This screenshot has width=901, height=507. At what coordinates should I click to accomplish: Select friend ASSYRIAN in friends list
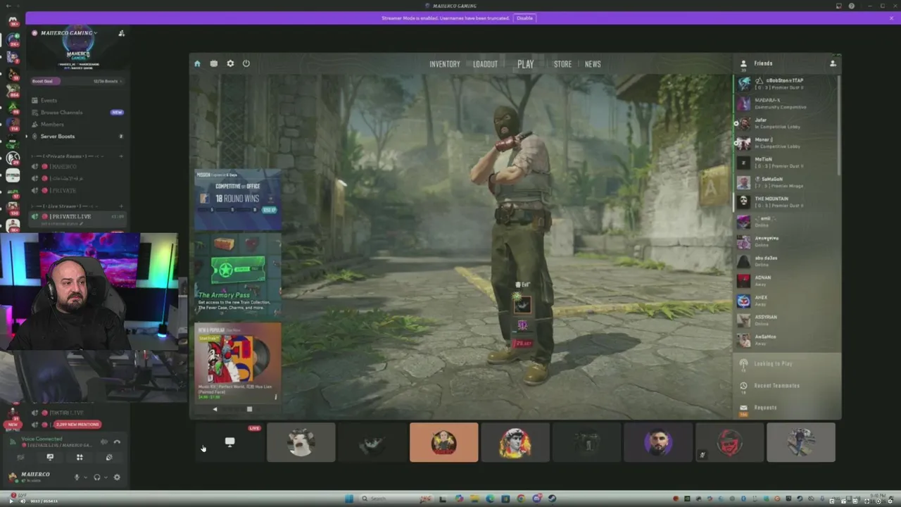point(786,320)
